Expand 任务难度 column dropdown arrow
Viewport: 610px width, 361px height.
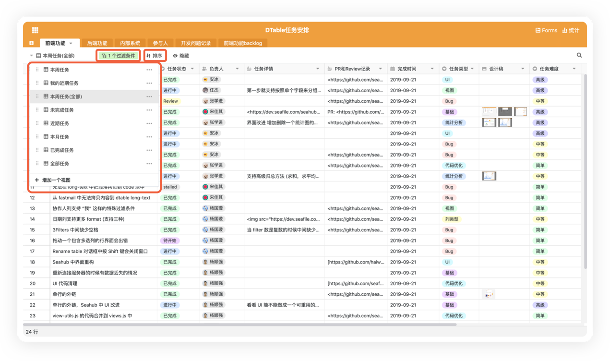point(574,69)
